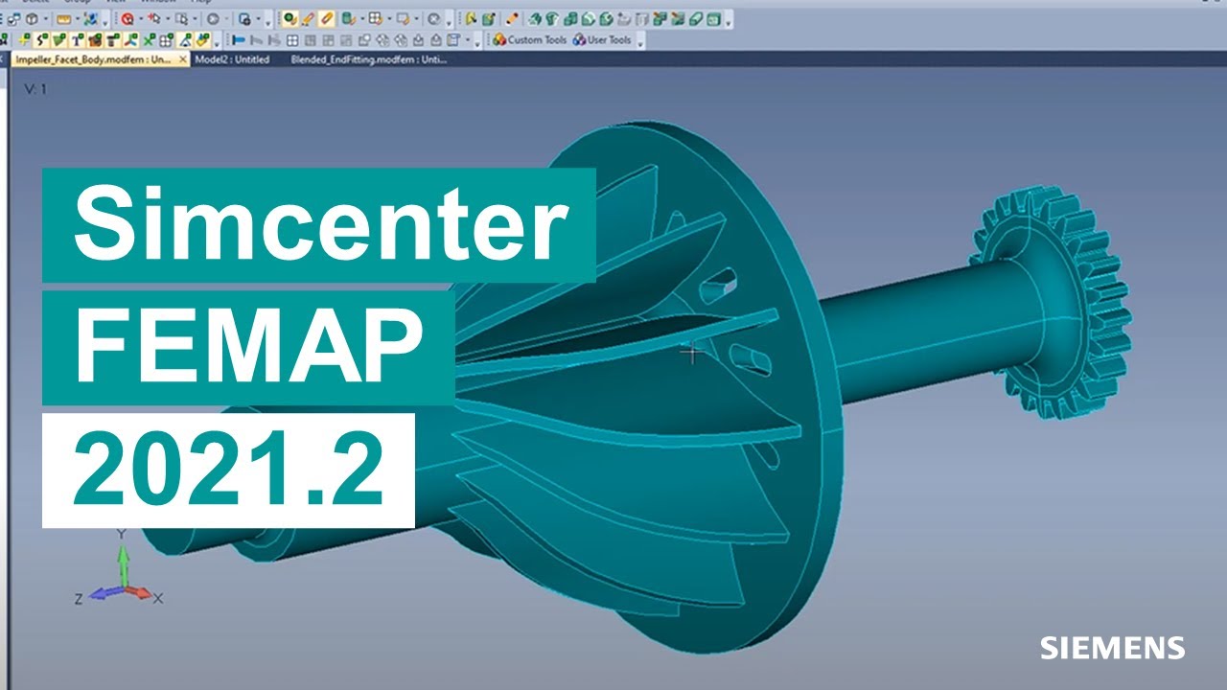Open dropdown beside the red circle target icon
Image resolution: width=1227 pixels, height=690 pixels.
[x=140, y=19]
